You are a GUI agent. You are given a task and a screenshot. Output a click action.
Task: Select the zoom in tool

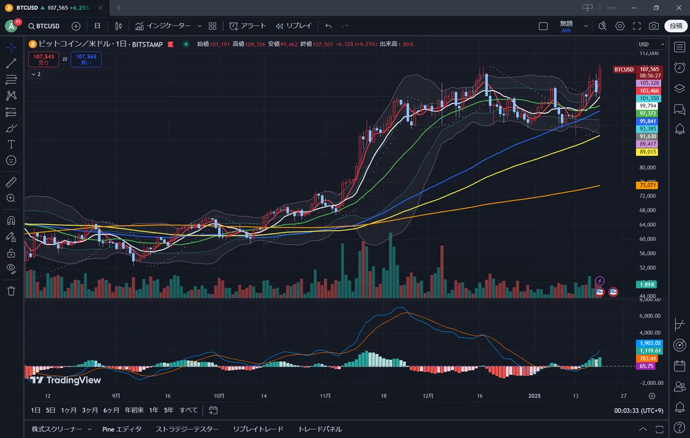[11, 198]
